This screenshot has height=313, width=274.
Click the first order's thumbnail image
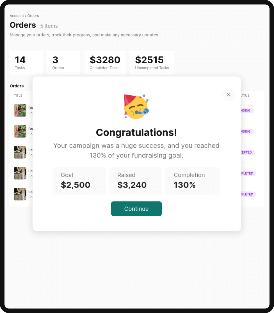[20, 110]
